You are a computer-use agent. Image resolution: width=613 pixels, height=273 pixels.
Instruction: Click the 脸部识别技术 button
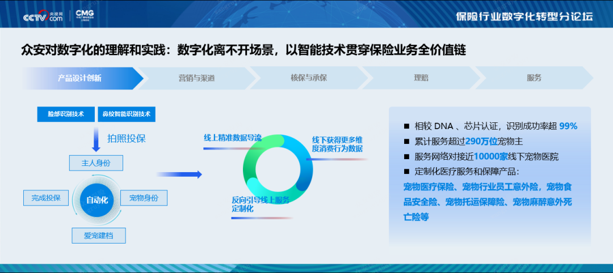[66, 114]
